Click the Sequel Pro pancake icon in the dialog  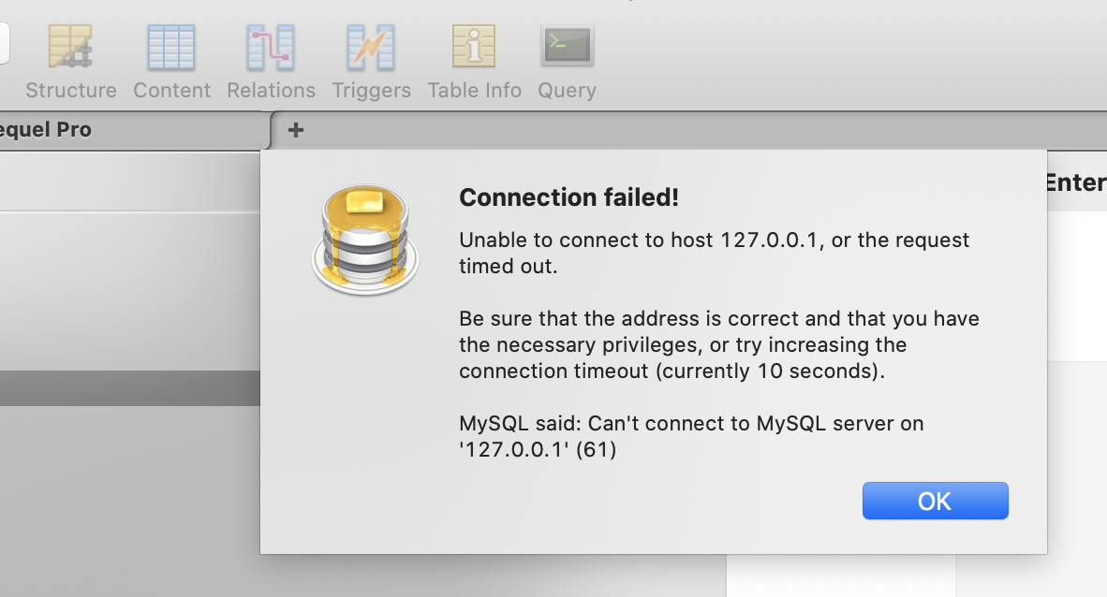tap(365, 240)
